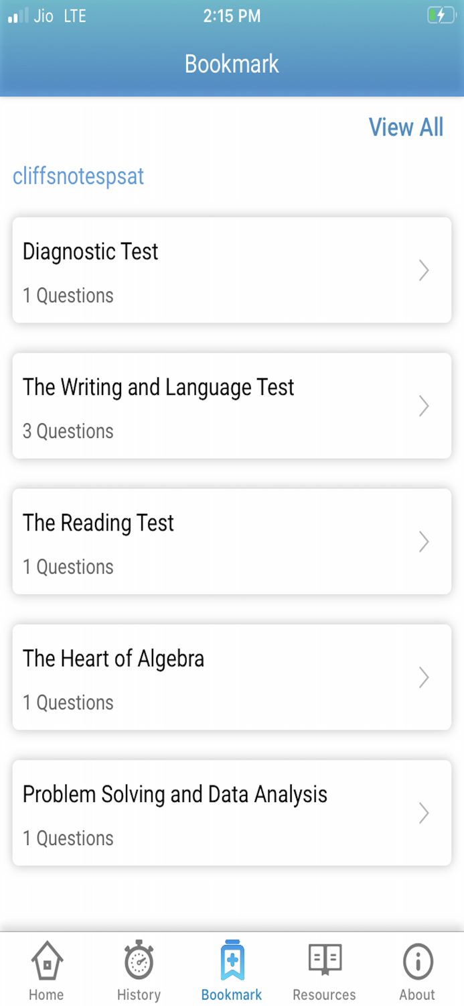
Task: Open the Home tab
Action: tap(46, 969)
